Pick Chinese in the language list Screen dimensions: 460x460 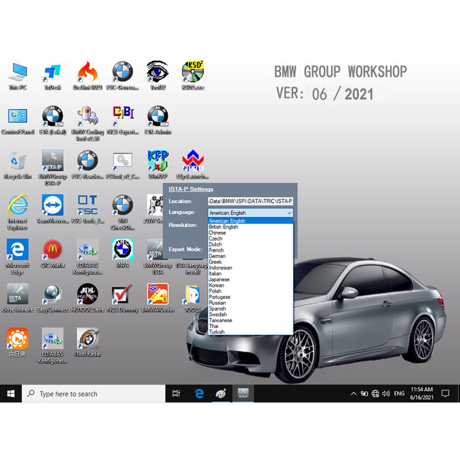click(x=251, y=233)
